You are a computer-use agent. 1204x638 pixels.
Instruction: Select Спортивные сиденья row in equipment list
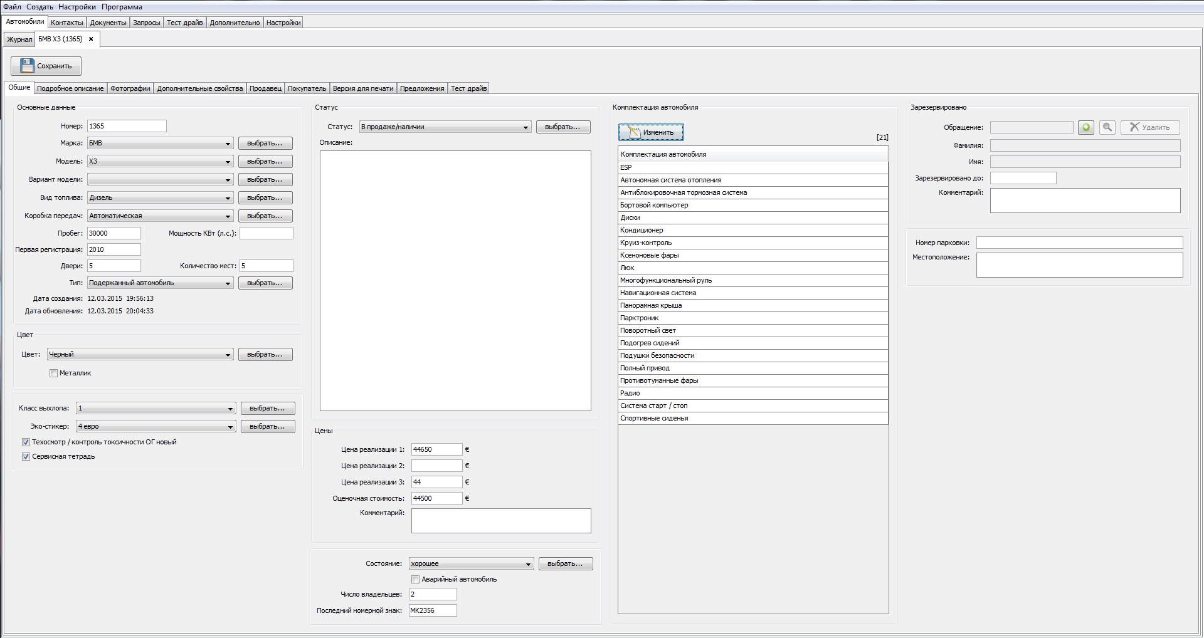pyautogui.click(x=753, y=419)
